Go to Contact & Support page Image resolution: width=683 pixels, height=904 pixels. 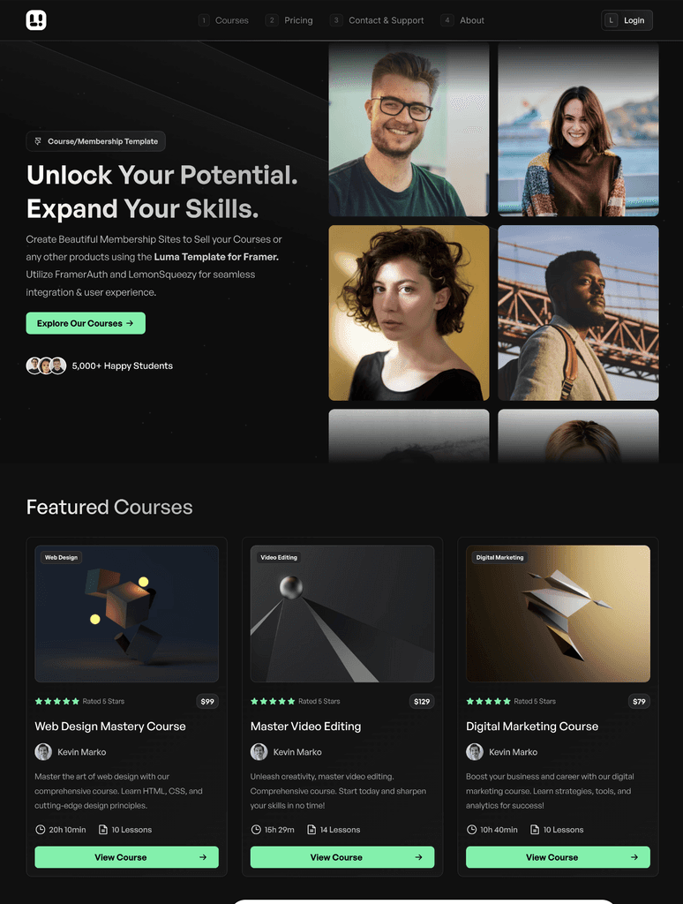(x=377, y=20)
